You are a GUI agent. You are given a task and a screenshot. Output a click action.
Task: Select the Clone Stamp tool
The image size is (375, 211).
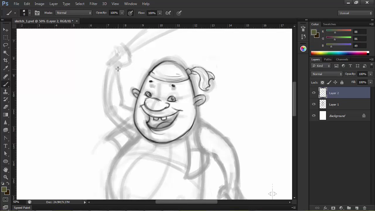pyautogui.click(x=6, y=92)
